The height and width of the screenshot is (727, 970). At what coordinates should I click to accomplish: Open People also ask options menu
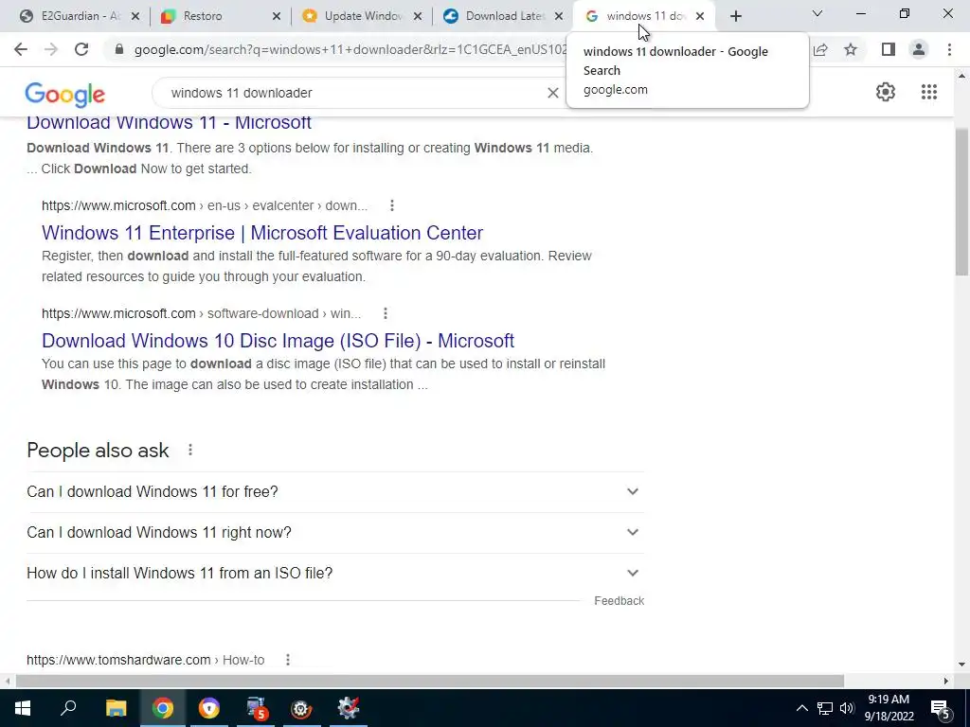click(189, 450)
